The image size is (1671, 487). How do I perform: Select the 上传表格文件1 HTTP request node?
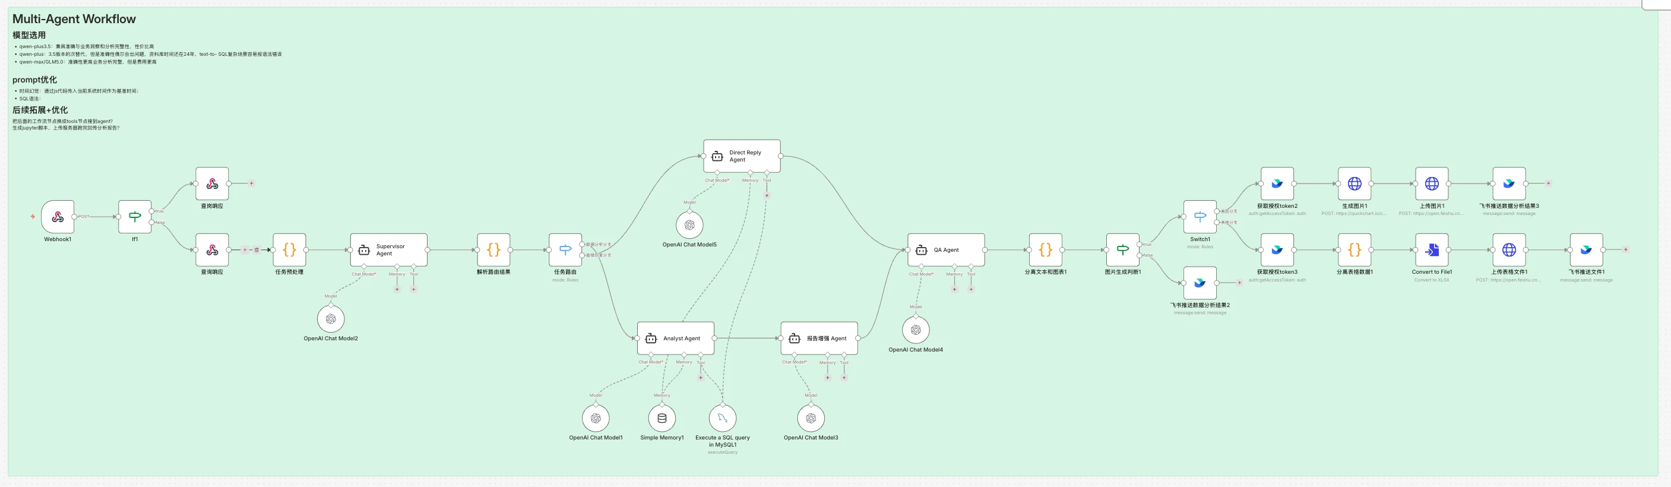1509,249
